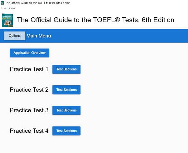This screenshot has height=153, width=188.
Task: Click the TOEFL app icon in title bar
Action: coord(3,3)
